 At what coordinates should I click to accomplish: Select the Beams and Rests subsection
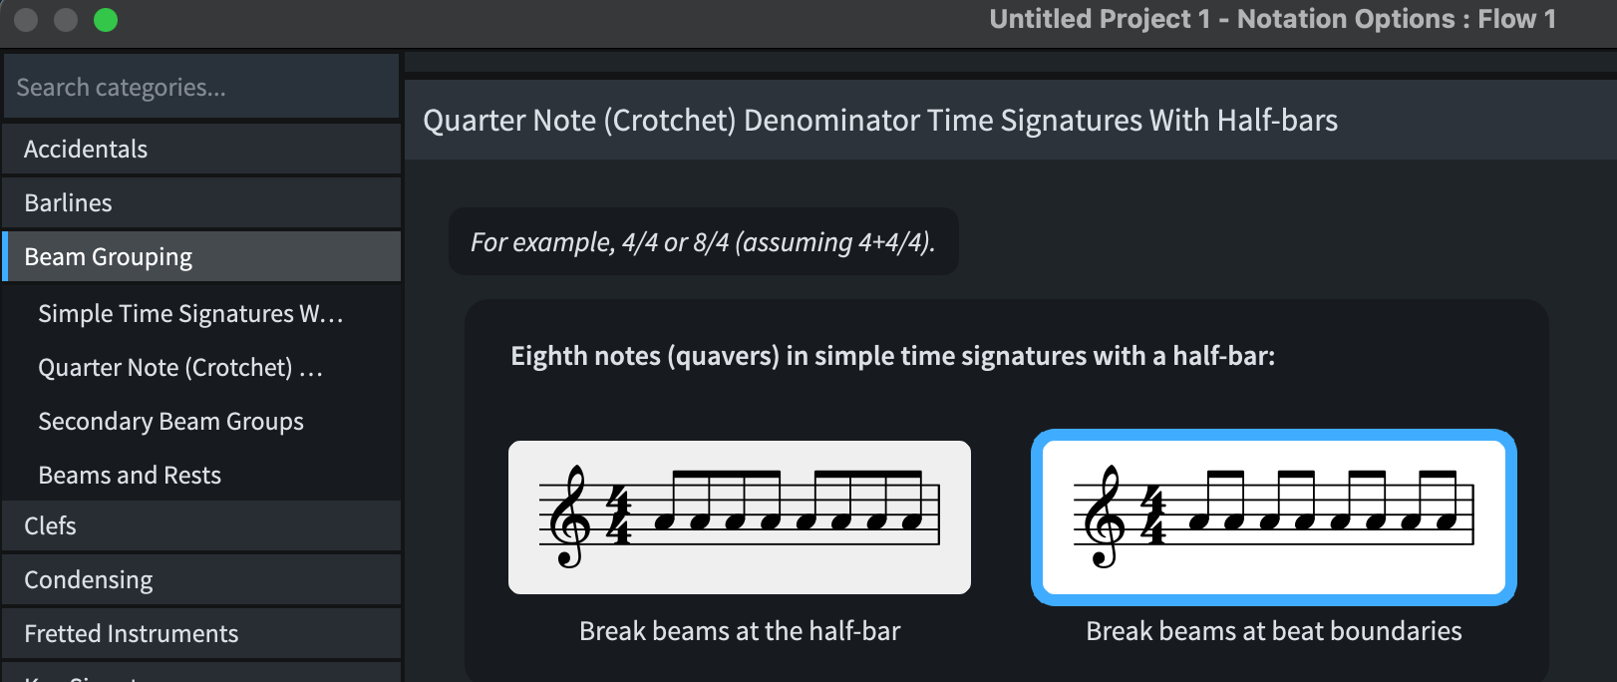click(x=130, y=476)
